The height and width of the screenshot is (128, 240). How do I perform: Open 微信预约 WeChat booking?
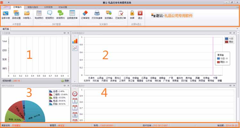[x=60, y=15]
